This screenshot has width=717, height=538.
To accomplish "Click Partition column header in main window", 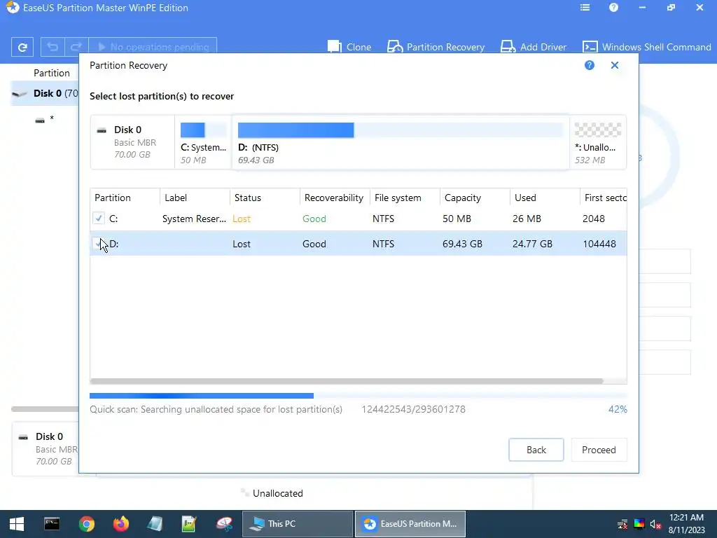I will click(52, 73).
